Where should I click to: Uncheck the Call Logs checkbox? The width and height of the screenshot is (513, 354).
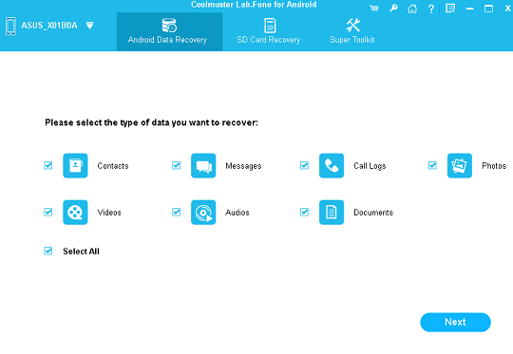[x=305, y=165]
